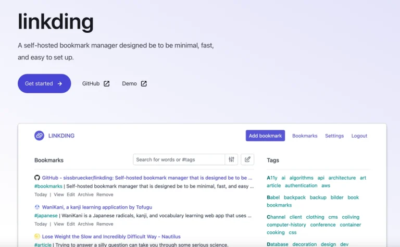Viewport: 400px width, 247px height.
Task: Open the GitHub external link
Action: 96,83
